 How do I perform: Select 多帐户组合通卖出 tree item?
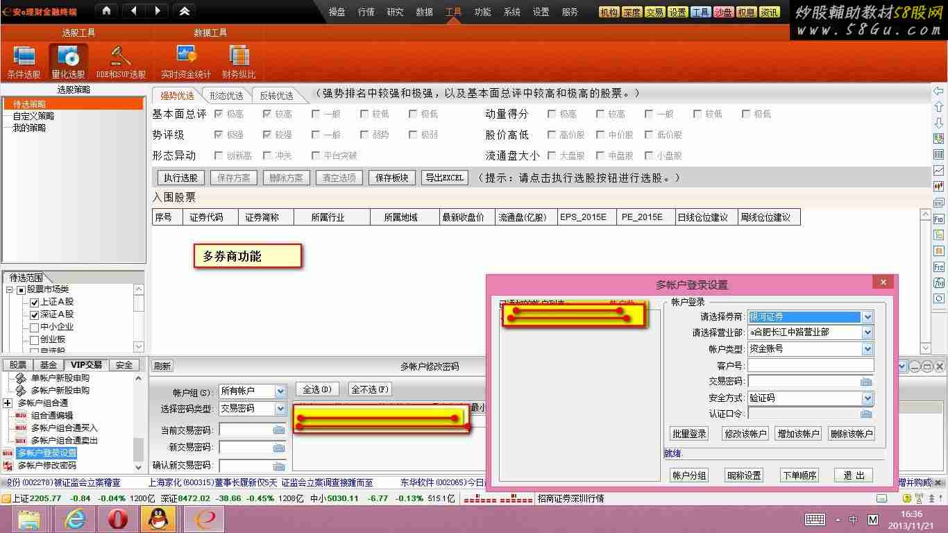65,441
